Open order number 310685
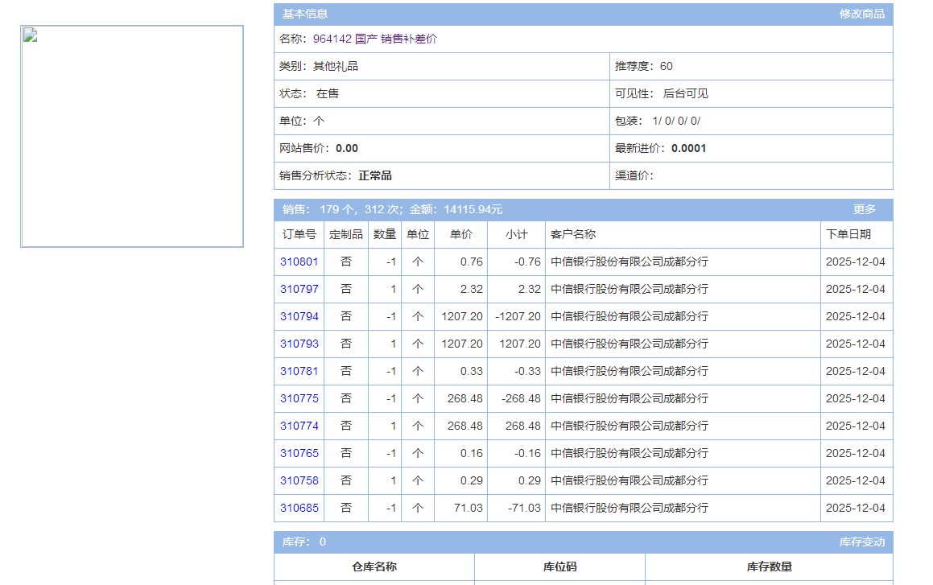The height and width of the screenshot is (585, 933). [299, 508]
